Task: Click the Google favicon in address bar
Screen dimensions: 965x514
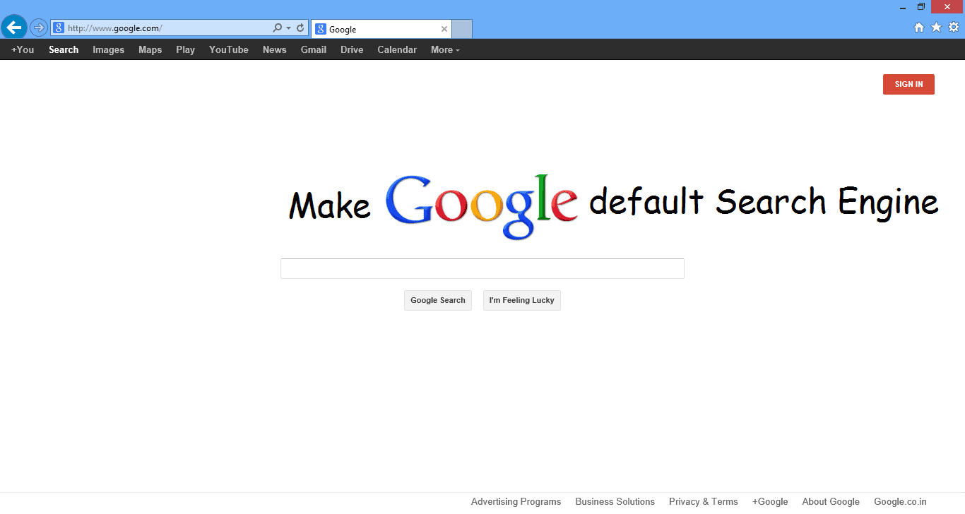Action: tap(59, 28)
